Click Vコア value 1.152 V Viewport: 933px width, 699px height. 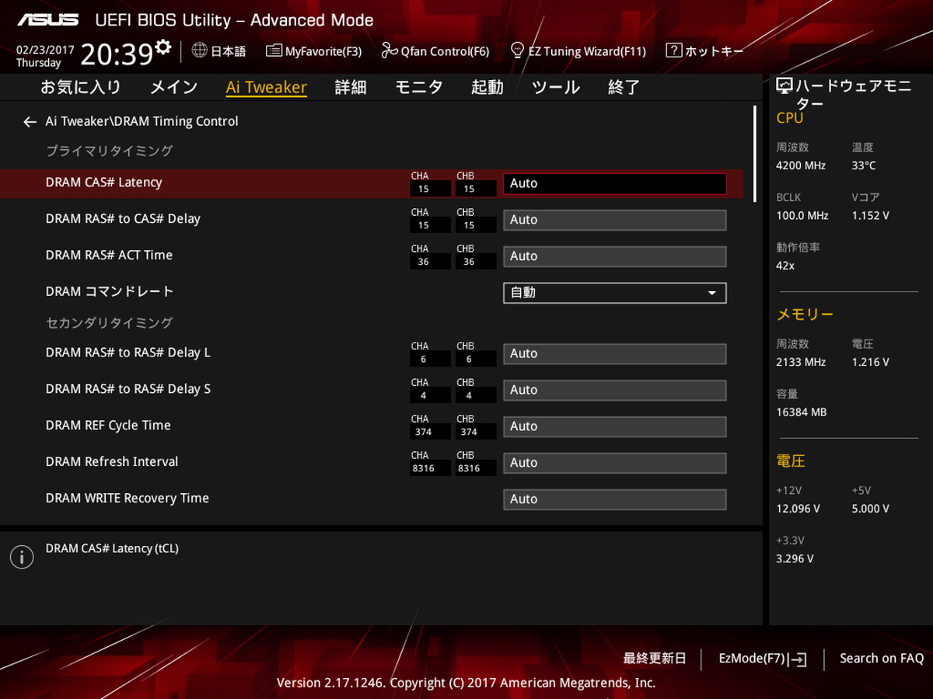[x=871, y=216]
